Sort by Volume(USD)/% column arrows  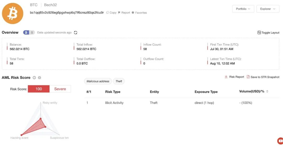coord(267,91)
